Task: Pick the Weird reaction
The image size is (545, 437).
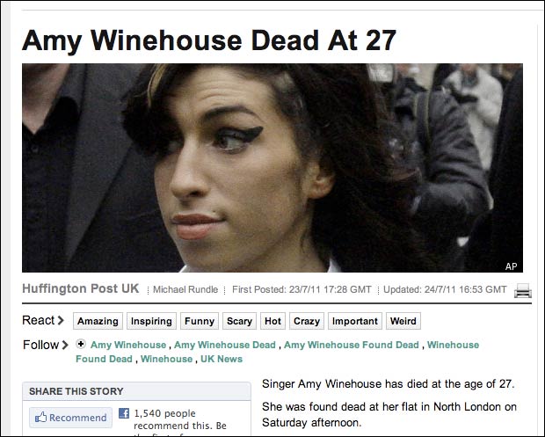Action: (403, 321)
